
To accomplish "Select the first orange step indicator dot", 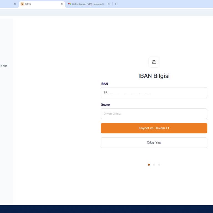I will (x=149, y=165).
